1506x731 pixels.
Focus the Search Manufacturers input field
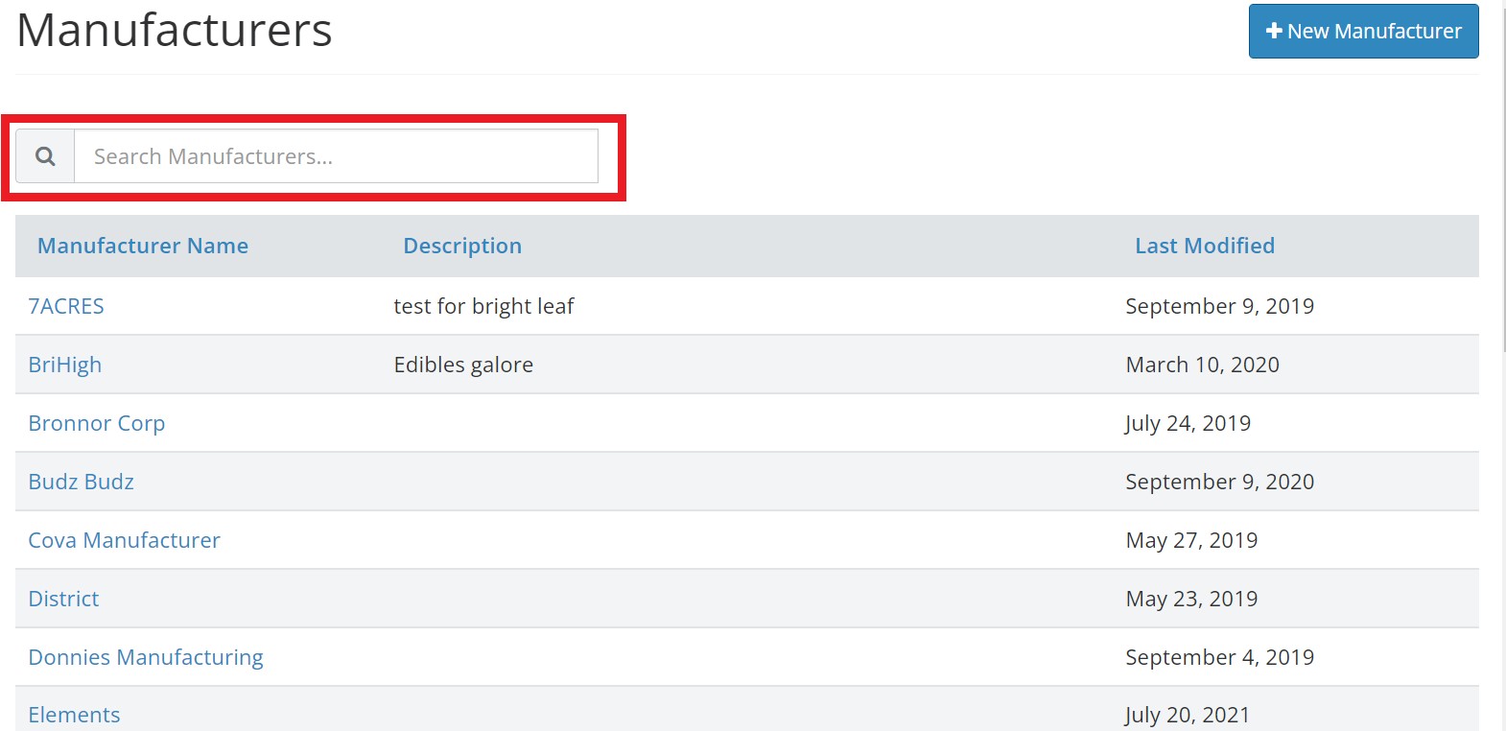click(336, 156)
